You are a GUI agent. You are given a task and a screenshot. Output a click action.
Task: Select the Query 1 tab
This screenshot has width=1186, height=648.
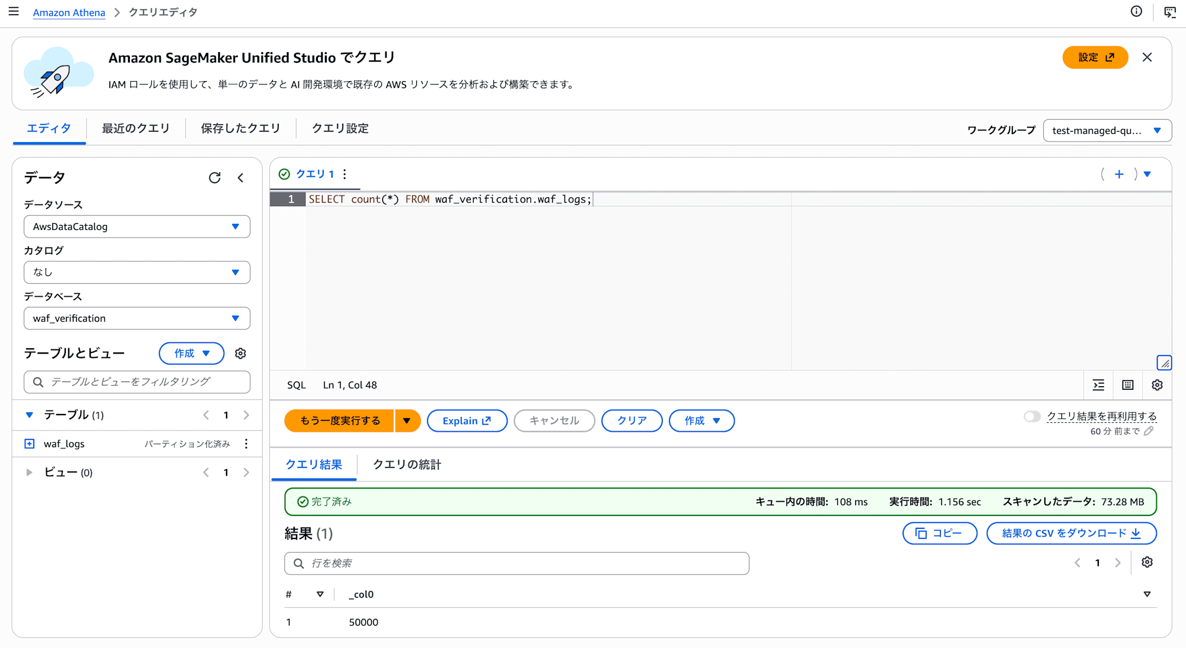(315, 174)
